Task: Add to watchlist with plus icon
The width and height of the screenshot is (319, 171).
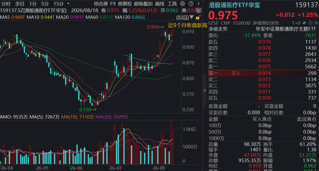Action: point(316,23)
